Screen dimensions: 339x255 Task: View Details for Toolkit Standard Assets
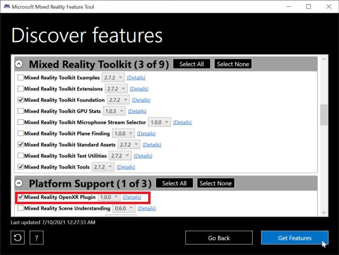(152, 145)
